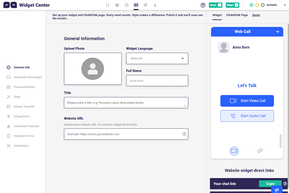
Task: Open the calendar icon in top nav
Action: pos(127,5)
